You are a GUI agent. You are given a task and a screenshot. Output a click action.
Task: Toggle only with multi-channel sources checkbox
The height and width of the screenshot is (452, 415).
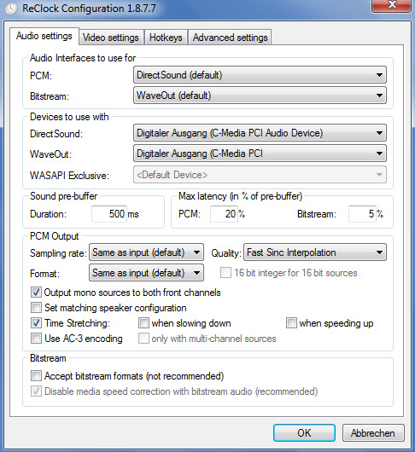[x=143, y=338]
